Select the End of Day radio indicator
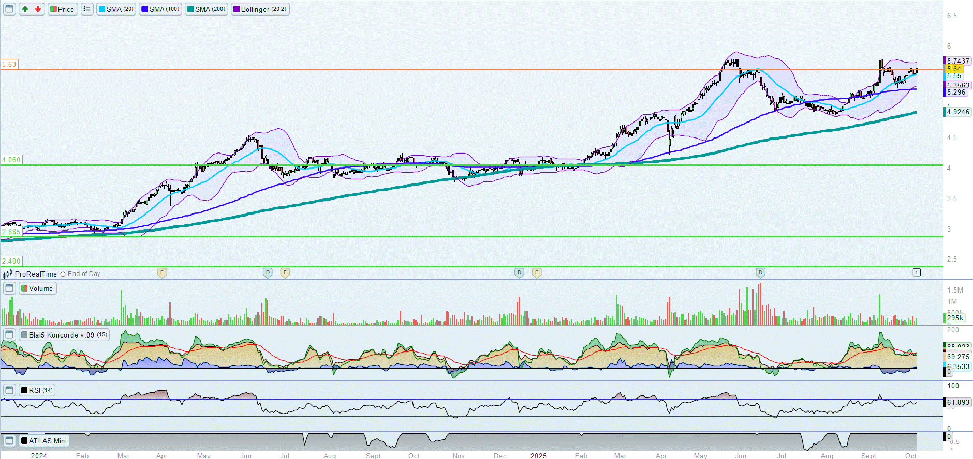 click(x=63, y=274)
